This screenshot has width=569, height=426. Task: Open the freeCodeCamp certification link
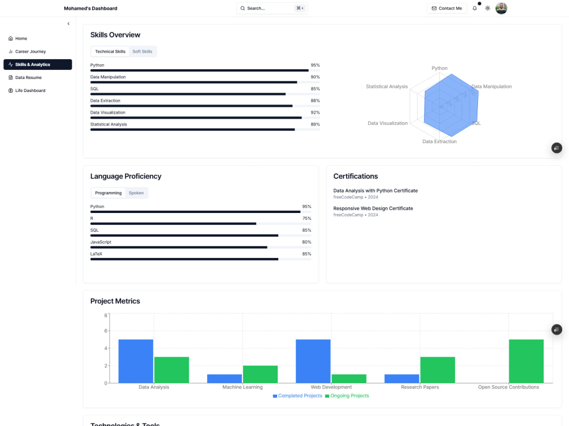pos(348,197)
